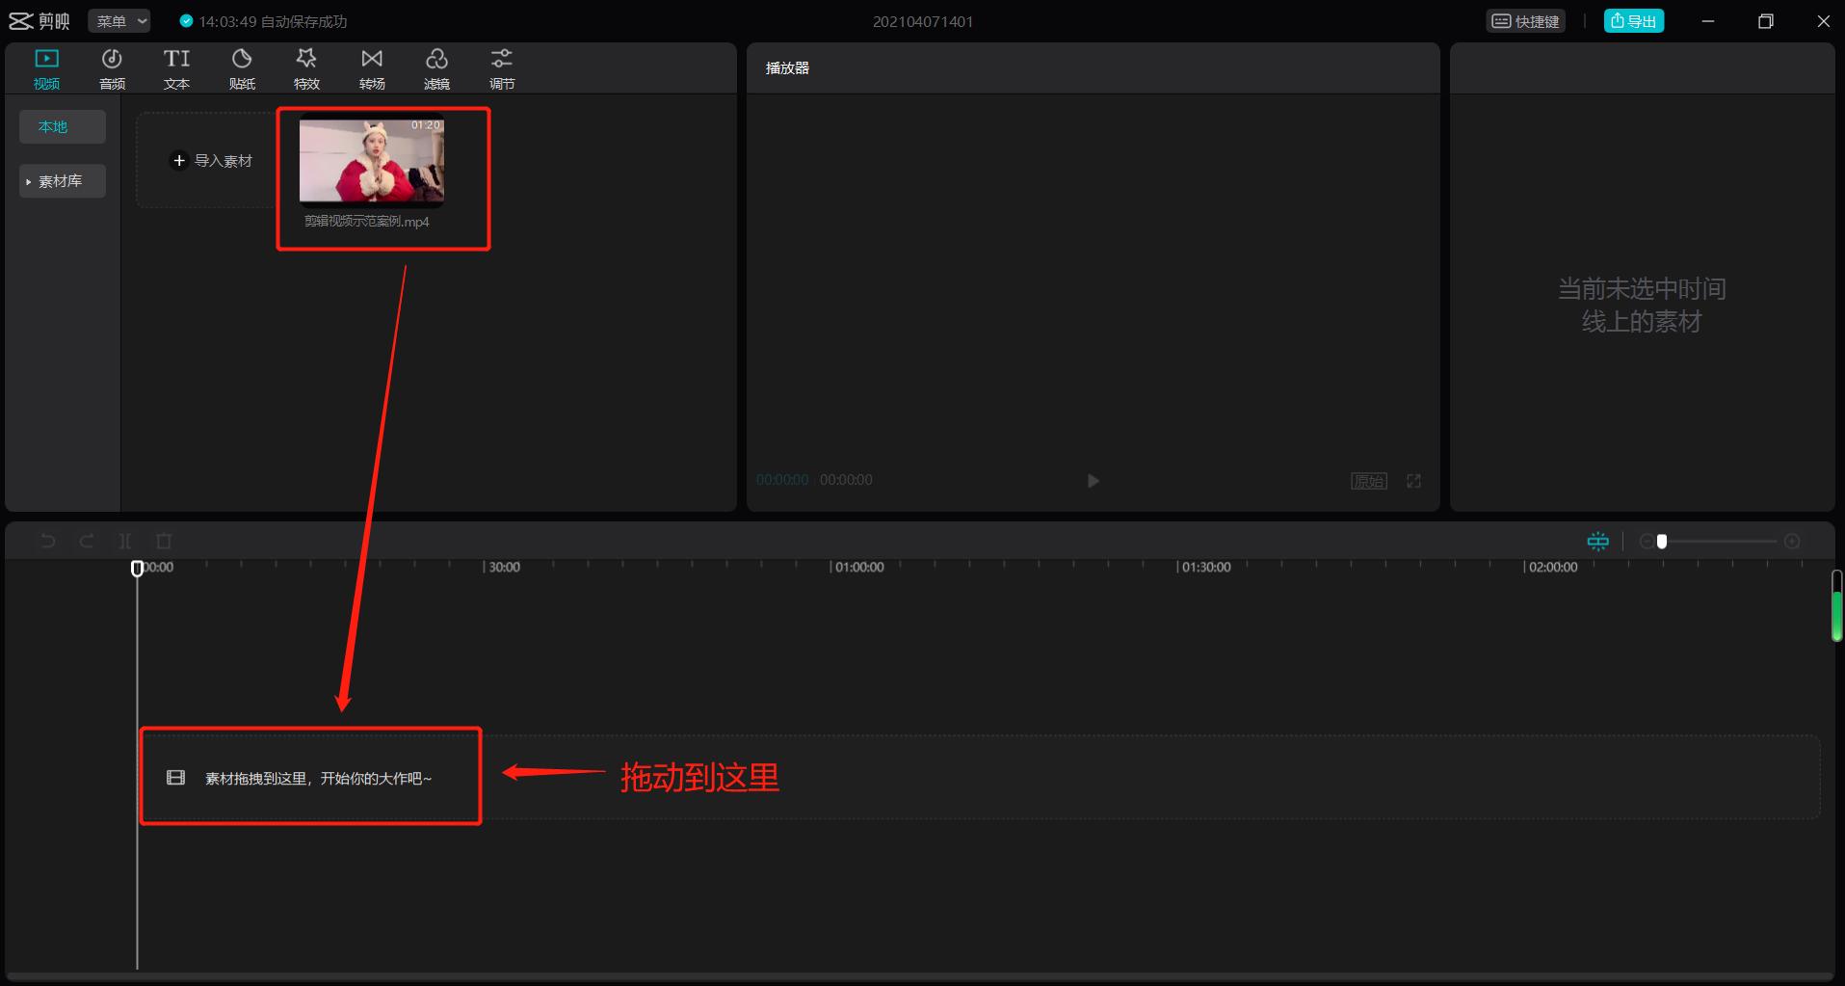The width and height of the screenshot is (1845, 986).
Task: Open the 快捷键 shortcuts button
Action: pos(1525,21)
